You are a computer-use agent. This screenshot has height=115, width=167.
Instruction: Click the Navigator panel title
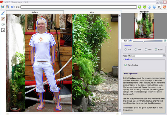tap(144, 12)
